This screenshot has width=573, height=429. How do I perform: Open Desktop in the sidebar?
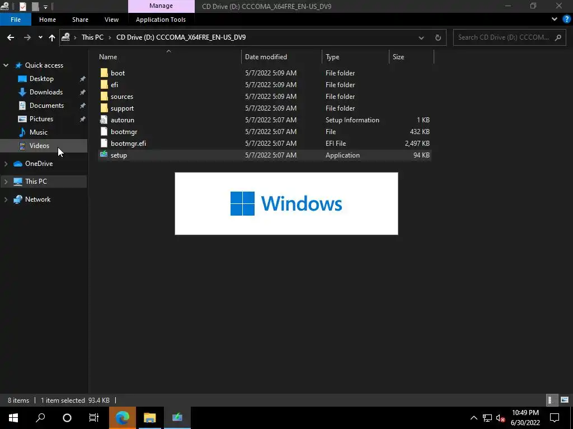[41, 79]
